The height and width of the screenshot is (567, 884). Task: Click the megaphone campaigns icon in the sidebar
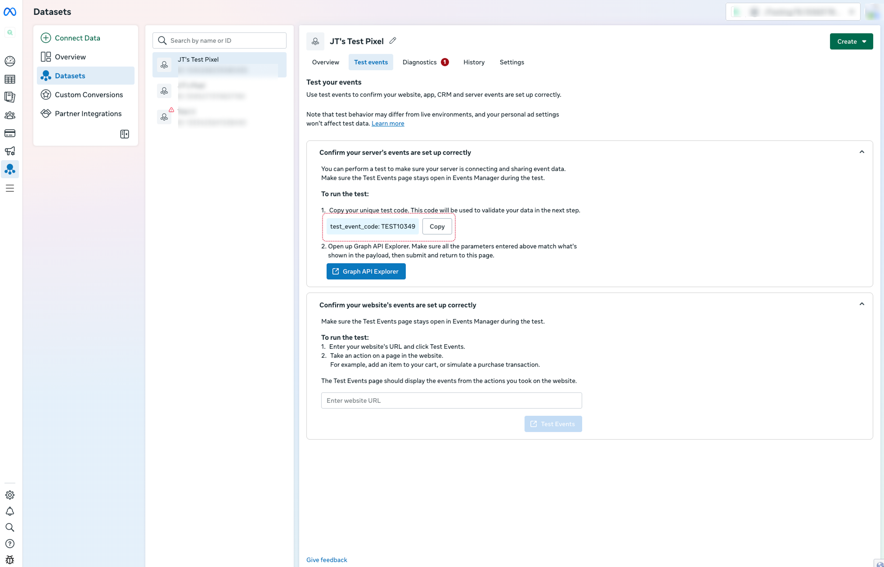10,151
